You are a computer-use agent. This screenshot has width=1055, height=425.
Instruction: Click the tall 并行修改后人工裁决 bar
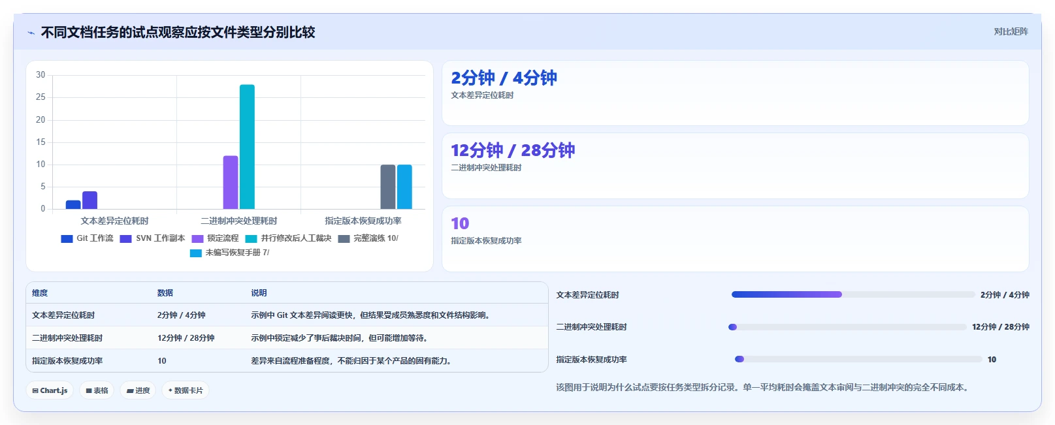247,147
